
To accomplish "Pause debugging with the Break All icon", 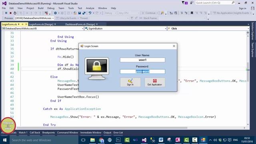I will 6,13.
